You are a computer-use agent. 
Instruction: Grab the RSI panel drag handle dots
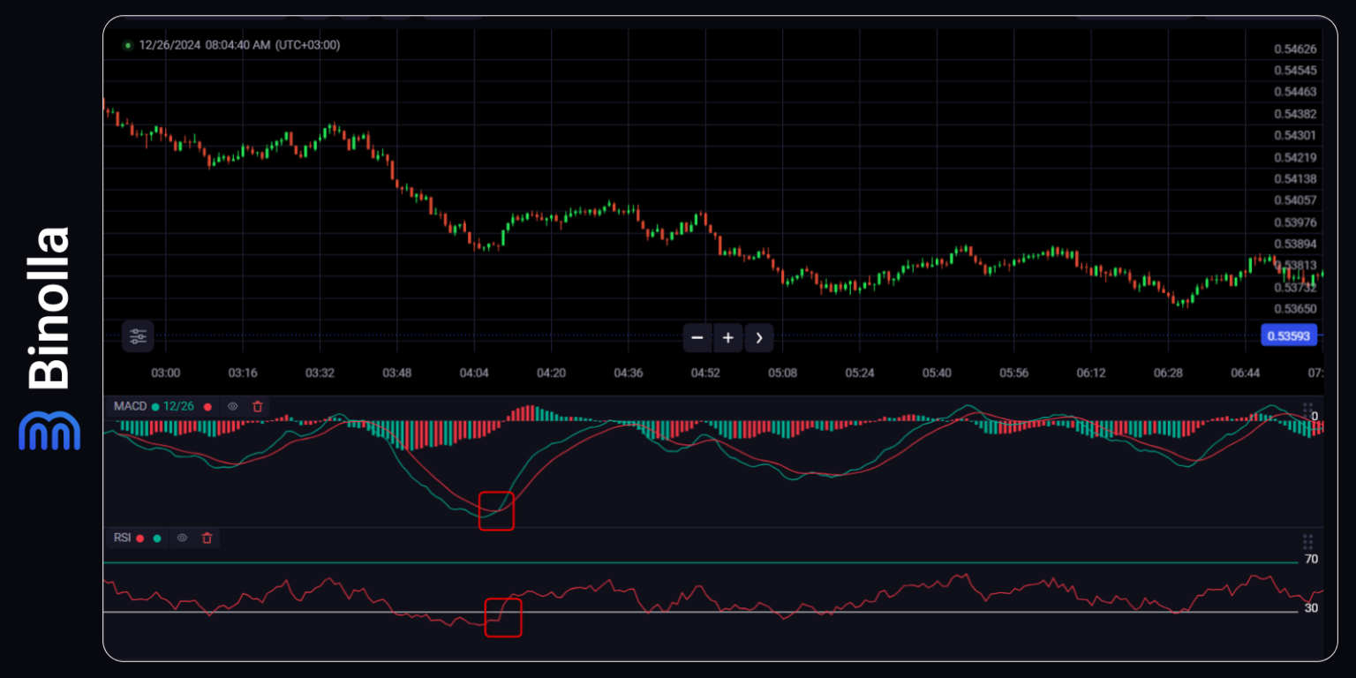pos(1307,541)
